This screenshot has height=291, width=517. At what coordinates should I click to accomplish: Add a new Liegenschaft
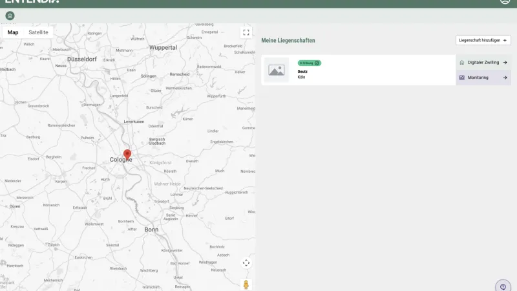[483, 40]
